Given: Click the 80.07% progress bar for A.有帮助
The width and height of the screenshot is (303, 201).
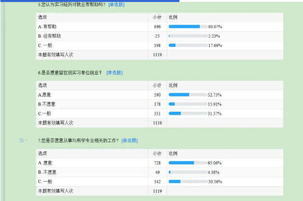Looking at the screenshot, I should [x=188, y=27].
